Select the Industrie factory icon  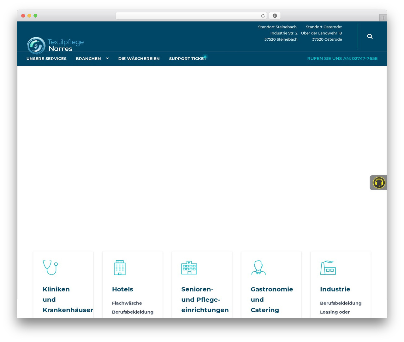click(328, 268)
